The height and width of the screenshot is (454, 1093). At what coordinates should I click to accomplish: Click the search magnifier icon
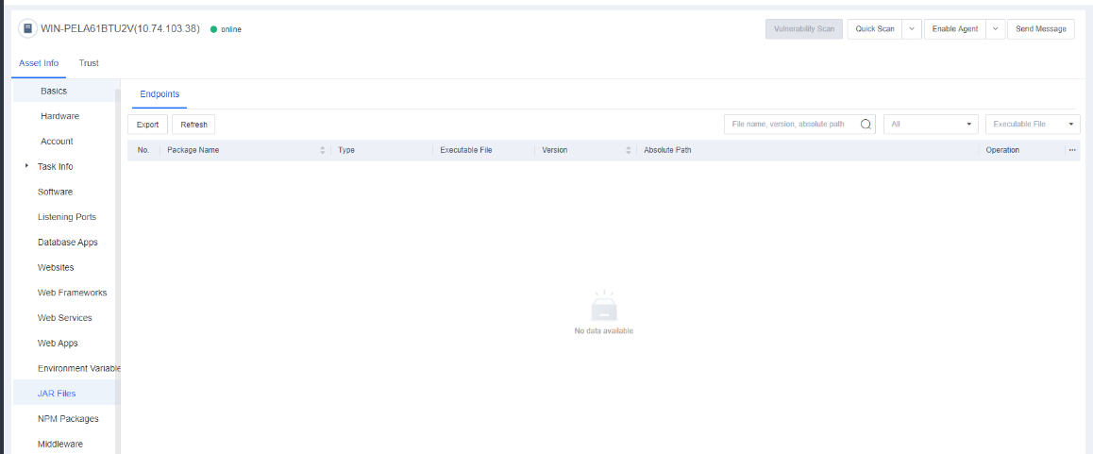click(x=866, y=125)
